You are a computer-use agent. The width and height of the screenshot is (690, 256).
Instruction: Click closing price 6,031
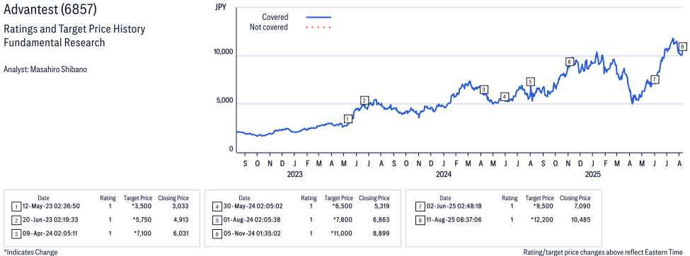tap(181, 233)
